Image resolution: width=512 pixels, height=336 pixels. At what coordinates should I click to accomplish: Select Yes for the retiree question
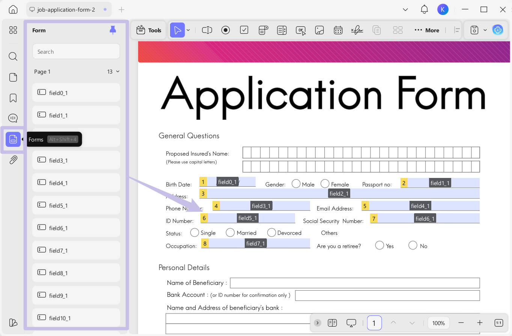379,245
